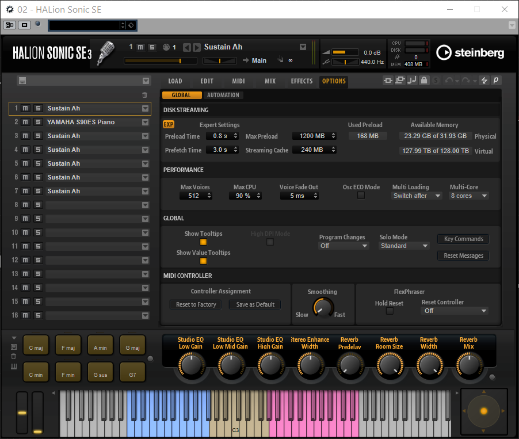Click the Save as Default button
The width and height of the screenshot is (519, 439).
pos(255,304)
